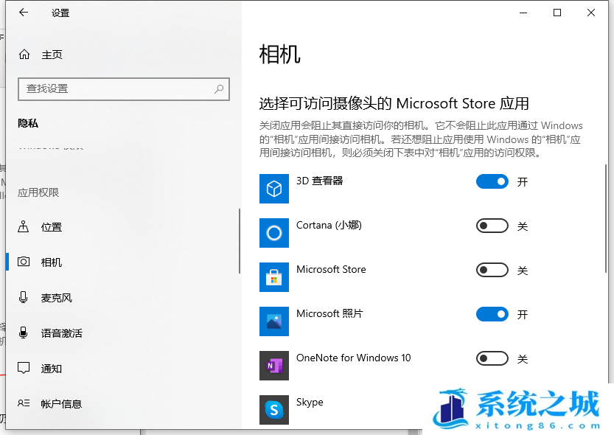Click the 3D 查看器 app name
The image size is (614, 435).
[320, 181]
